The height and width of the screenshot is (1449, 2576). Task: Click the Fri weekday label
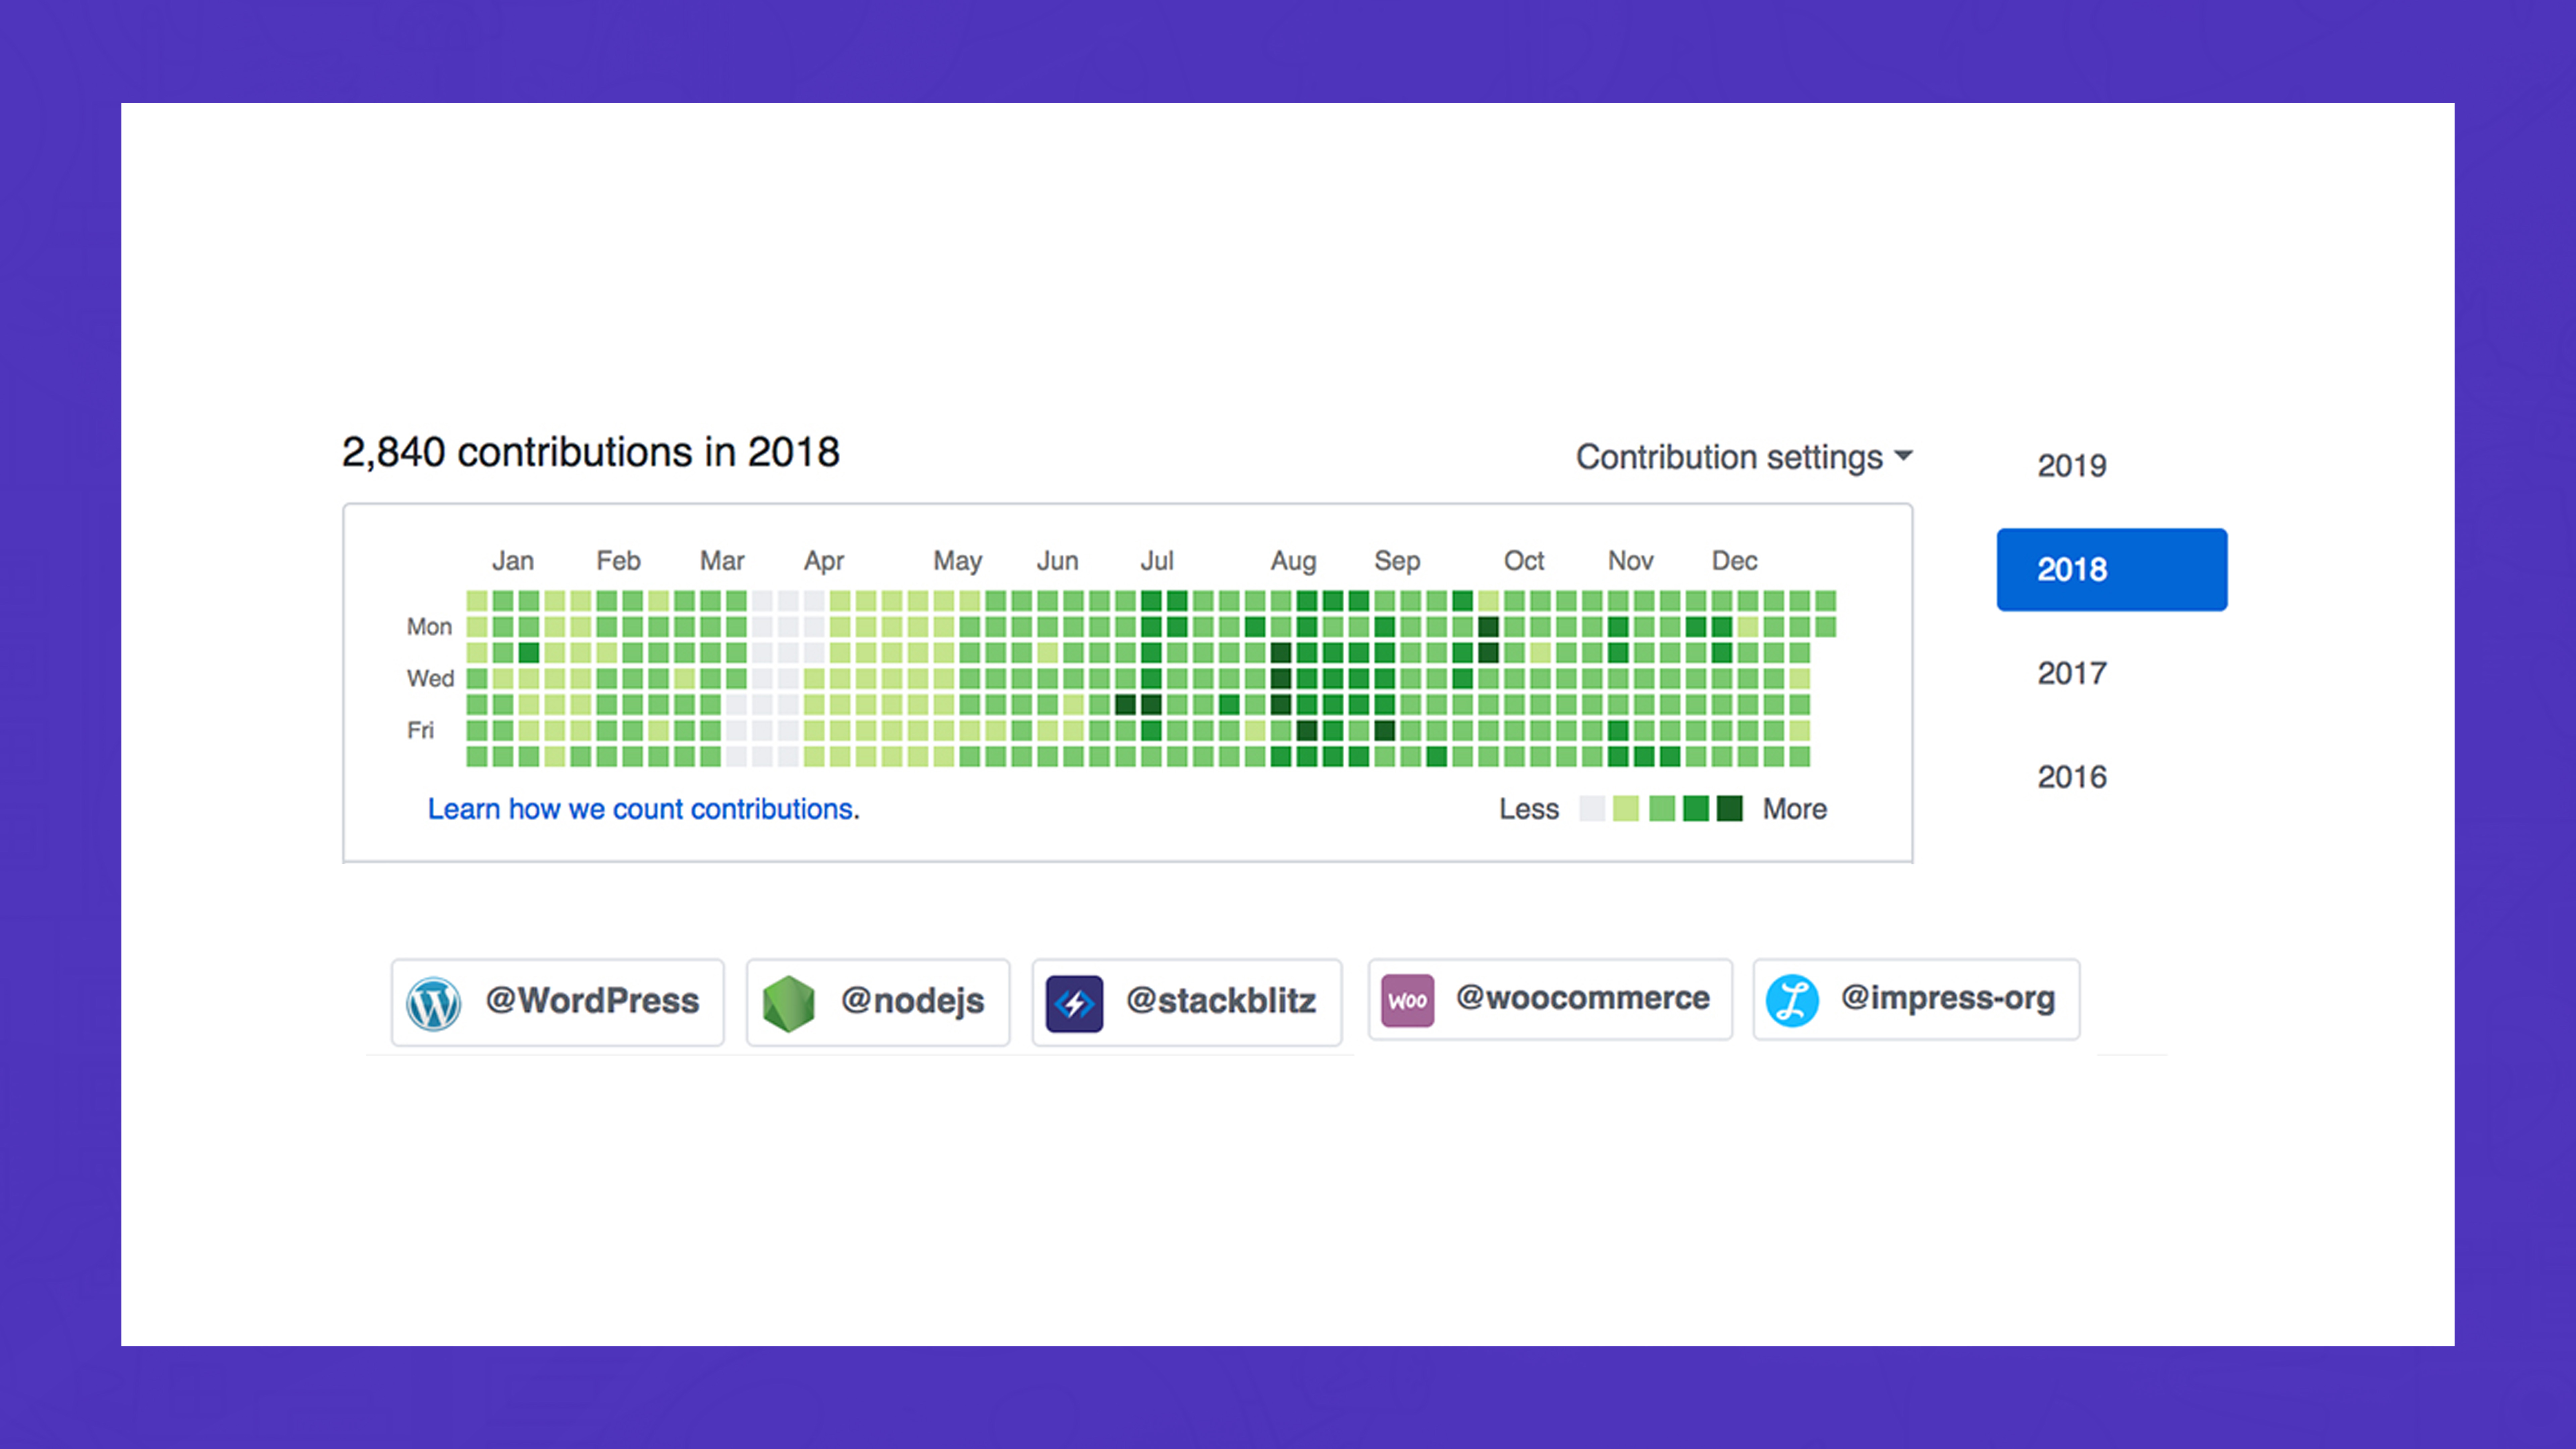click(420, 731)
